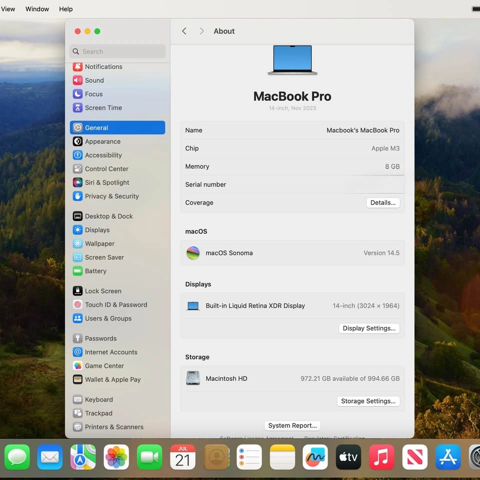The width and height of the screenshot is (480, 480).
Task: Select General in the sidebar
Action: coord(117,127)
